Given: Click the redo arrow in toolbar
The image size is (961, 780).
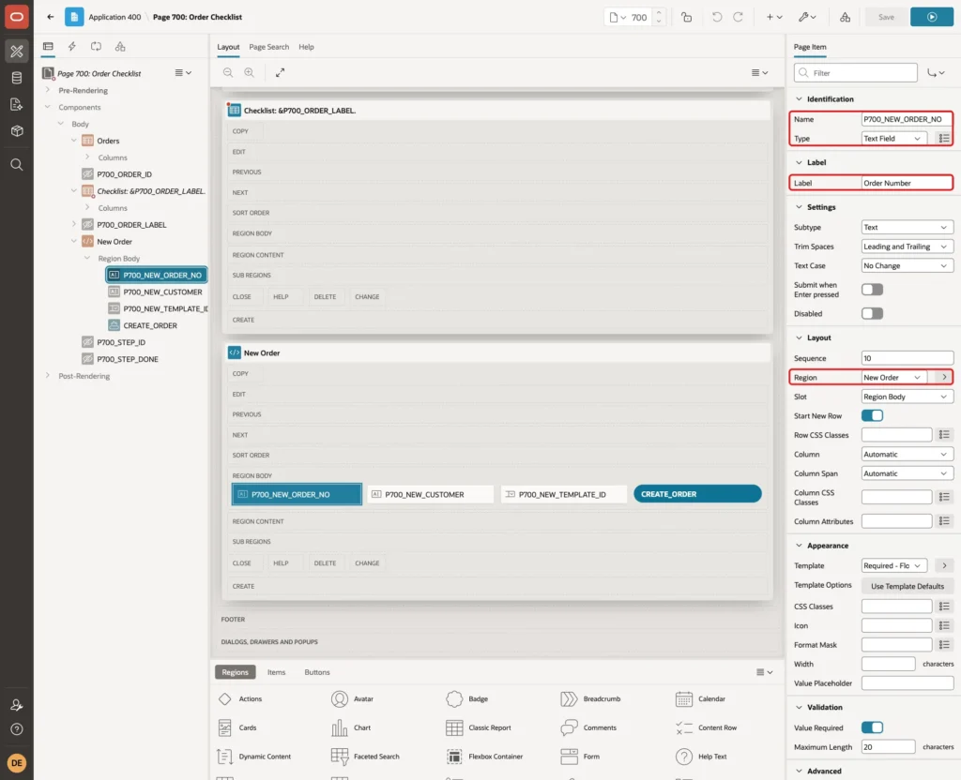Looking at the screenshot, I should (x=738, y=17).
